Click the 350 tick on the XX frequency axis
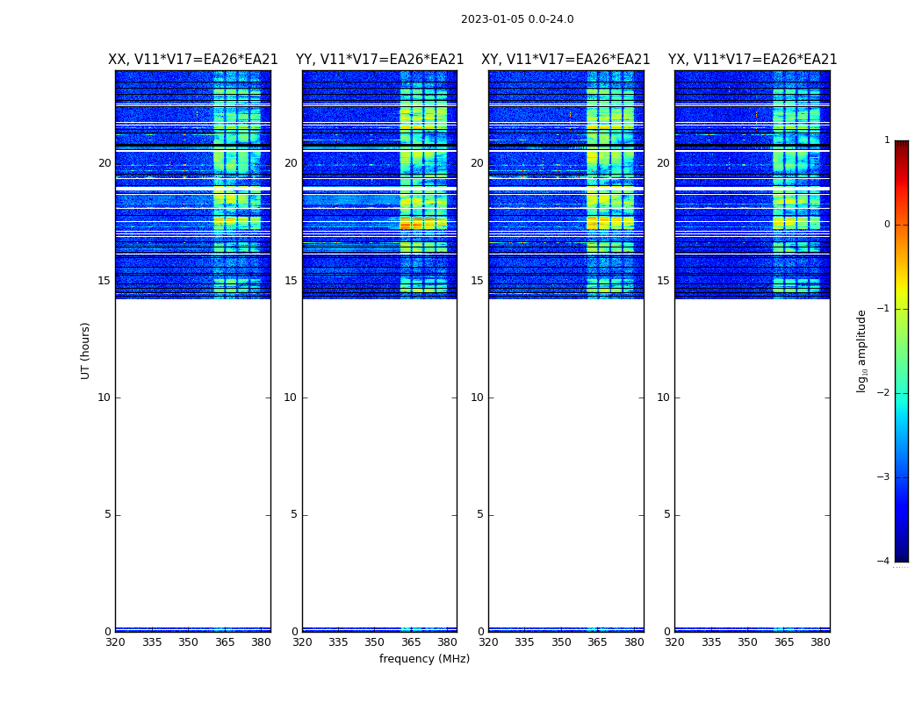 tap(188, 642)
